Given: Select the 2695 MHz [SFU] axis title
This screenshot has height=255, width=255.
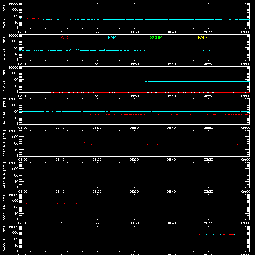Looking at the screenshot, I should click(4, 144).
